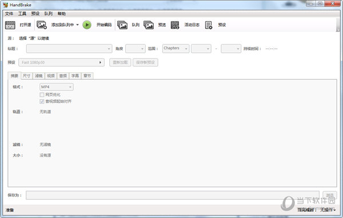
Task: Toggle the 网页优化 checkbox
Action: 42,94
